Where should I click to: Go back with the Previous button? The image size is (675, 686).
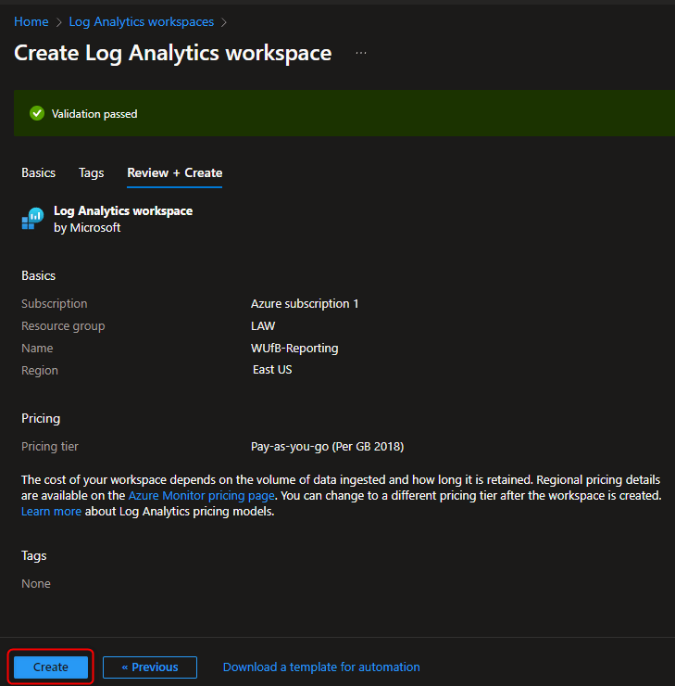coord(150,667)
